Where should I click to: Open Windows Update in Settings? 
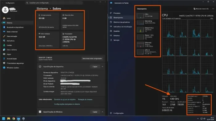point(13,68)
